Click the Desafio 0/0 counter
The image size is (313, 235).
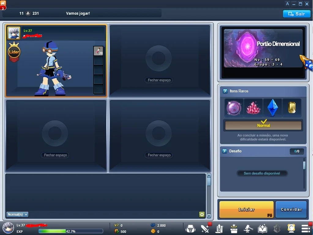point(297,151)
